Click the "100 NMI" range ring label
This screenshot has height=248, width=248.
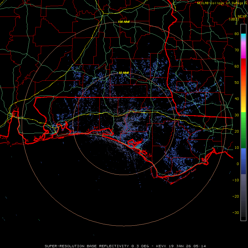(124, 22)
